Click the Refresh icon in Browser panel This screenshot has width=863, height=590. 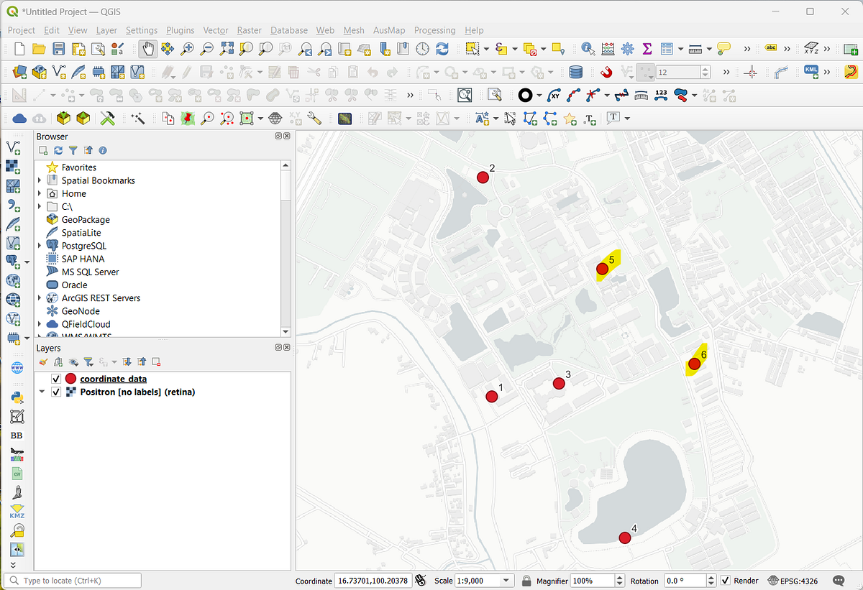pyautogui.click(x=58, y=150)
